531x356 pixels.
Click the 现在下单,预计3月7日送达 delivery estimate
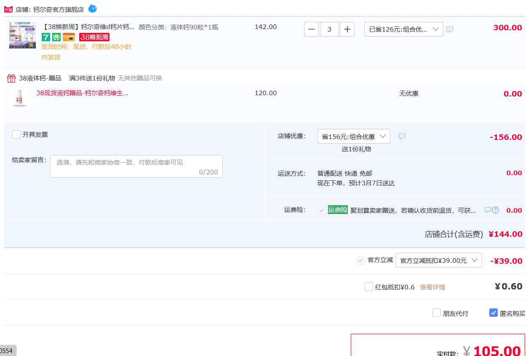click(356, 183)
